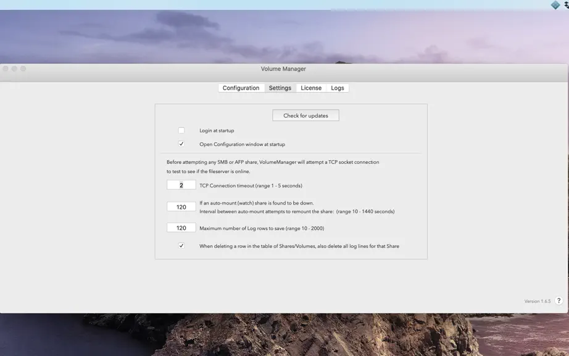Viewport: 569px width, 356px height.
Task: Click the Check for updates button
Action: (x=306, y=116)
